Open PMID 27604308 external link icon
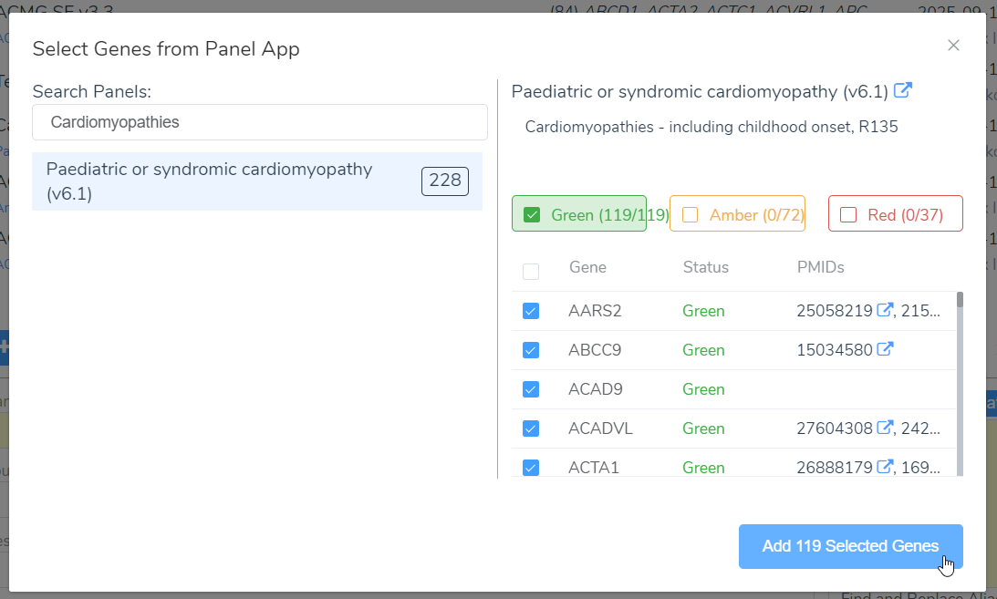Screen dimensions: 997x599 coord(884,428)
